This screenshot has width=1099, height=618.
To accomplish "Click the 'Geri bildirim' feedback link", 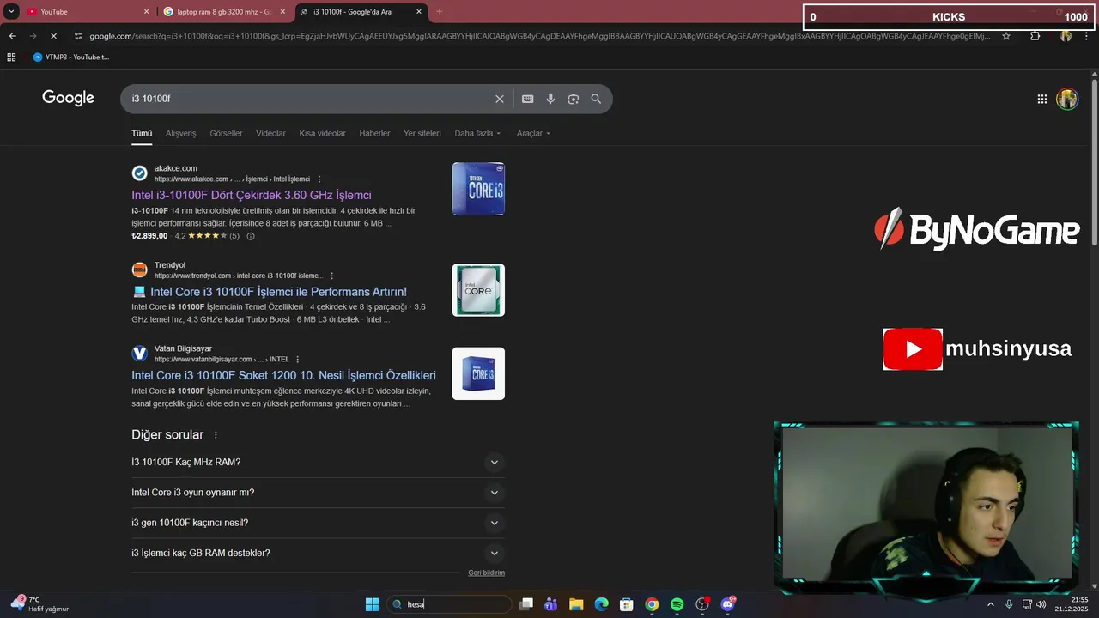I will (x=486, y=573).
